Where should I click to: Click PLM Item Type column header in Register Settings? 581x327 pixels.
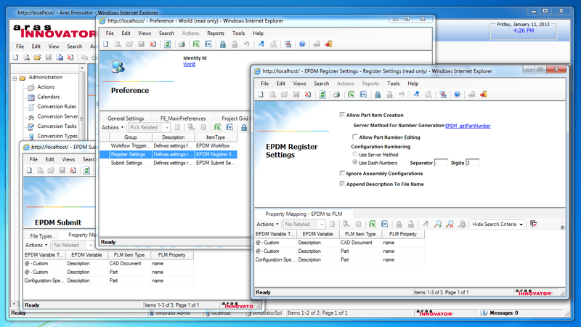(360, 234)
